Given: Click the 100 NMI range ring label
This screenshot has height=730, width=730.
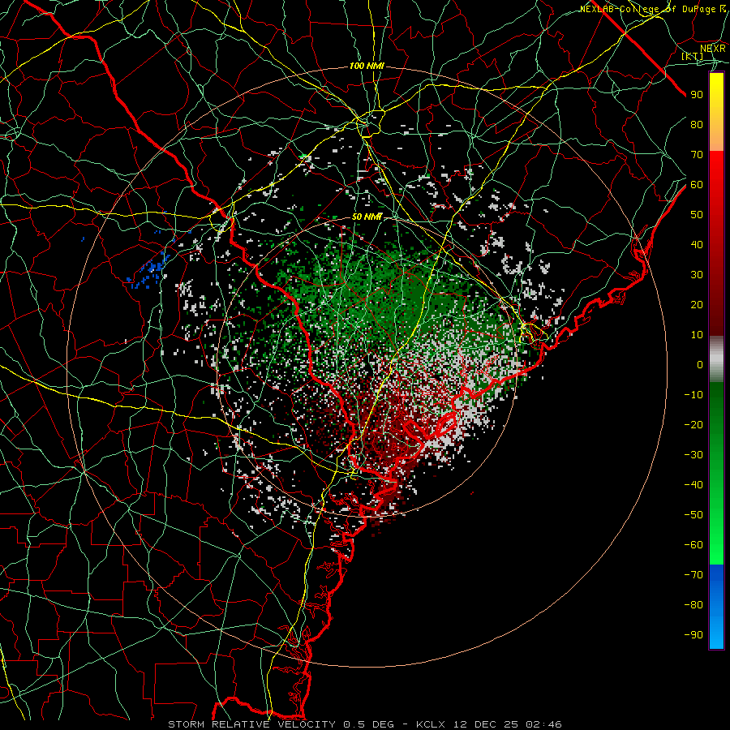Looking at the screenshot, I should [367, 67].
